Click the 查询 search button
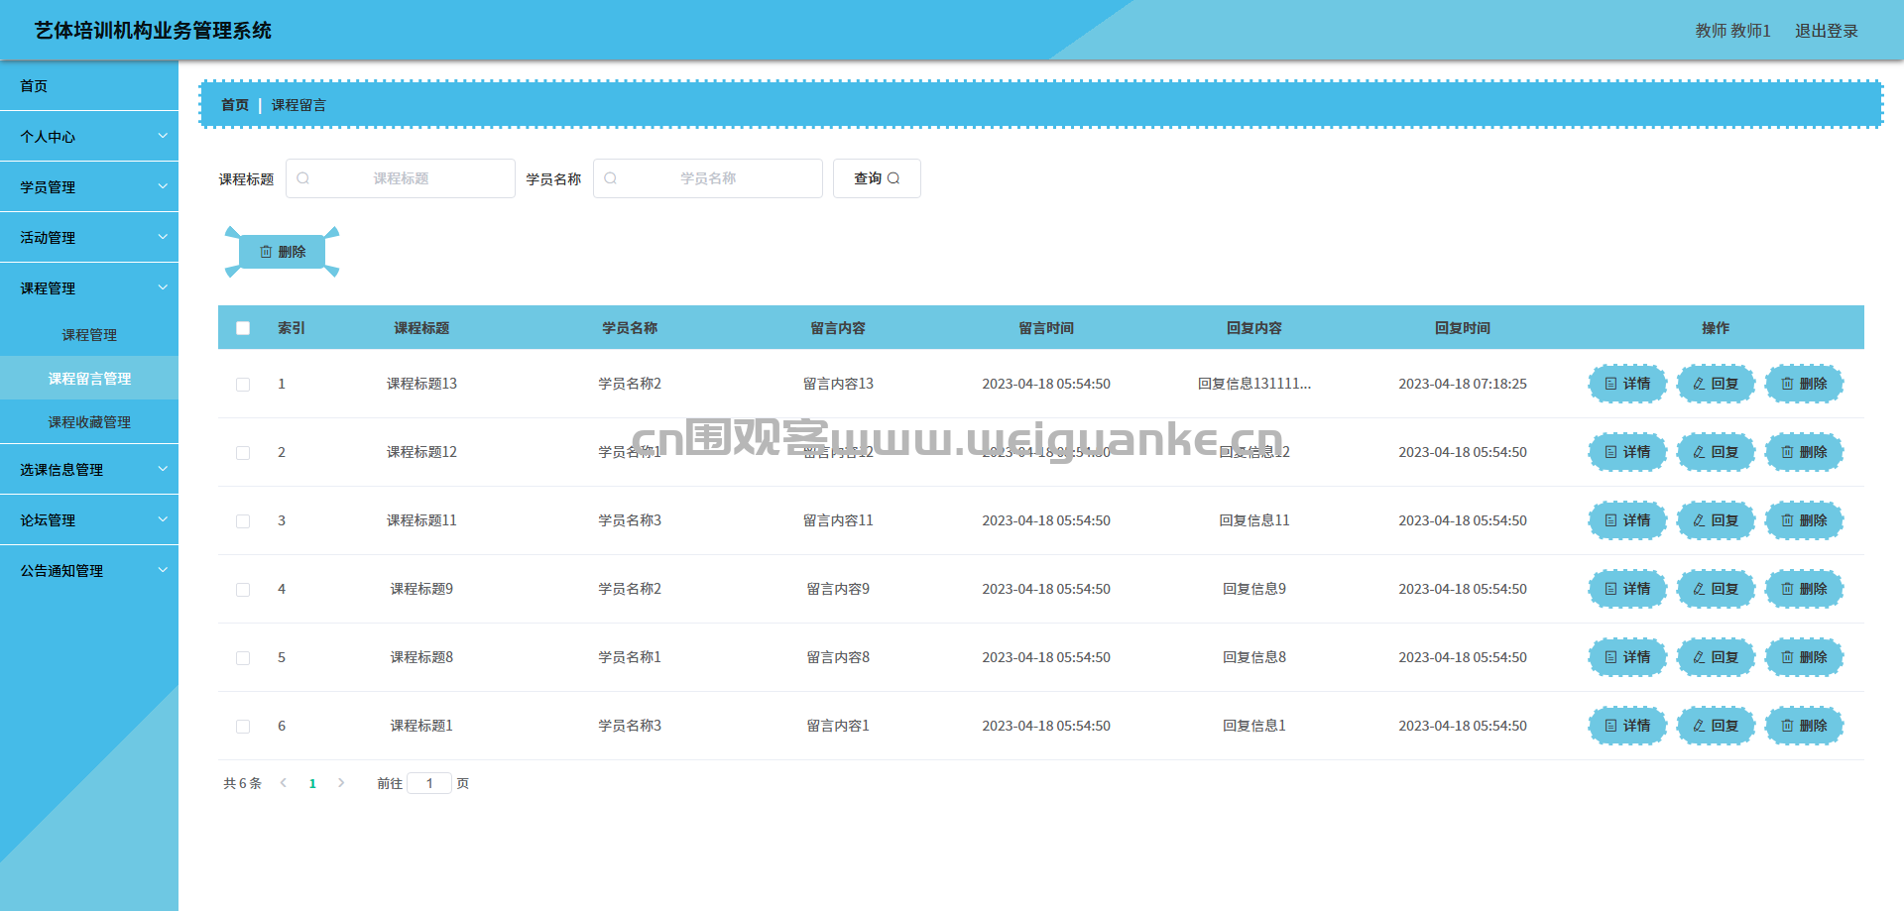The height and width of the screenshot is (911, 1904). [877, 178]
